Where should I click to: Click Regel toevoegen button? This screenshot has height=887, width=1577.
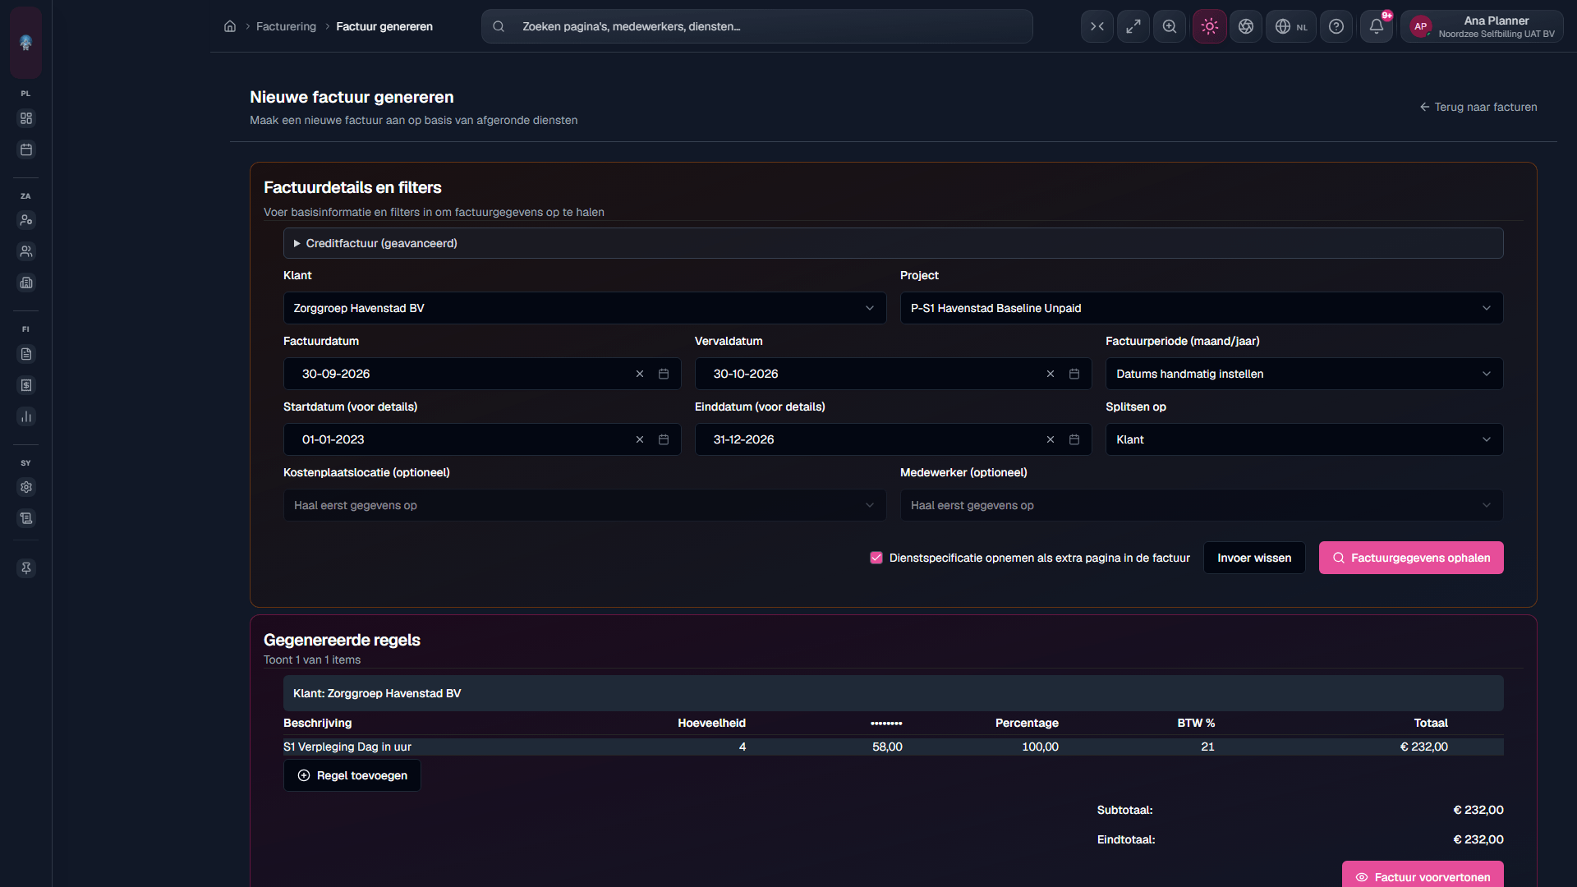click(x=352, y=775)
